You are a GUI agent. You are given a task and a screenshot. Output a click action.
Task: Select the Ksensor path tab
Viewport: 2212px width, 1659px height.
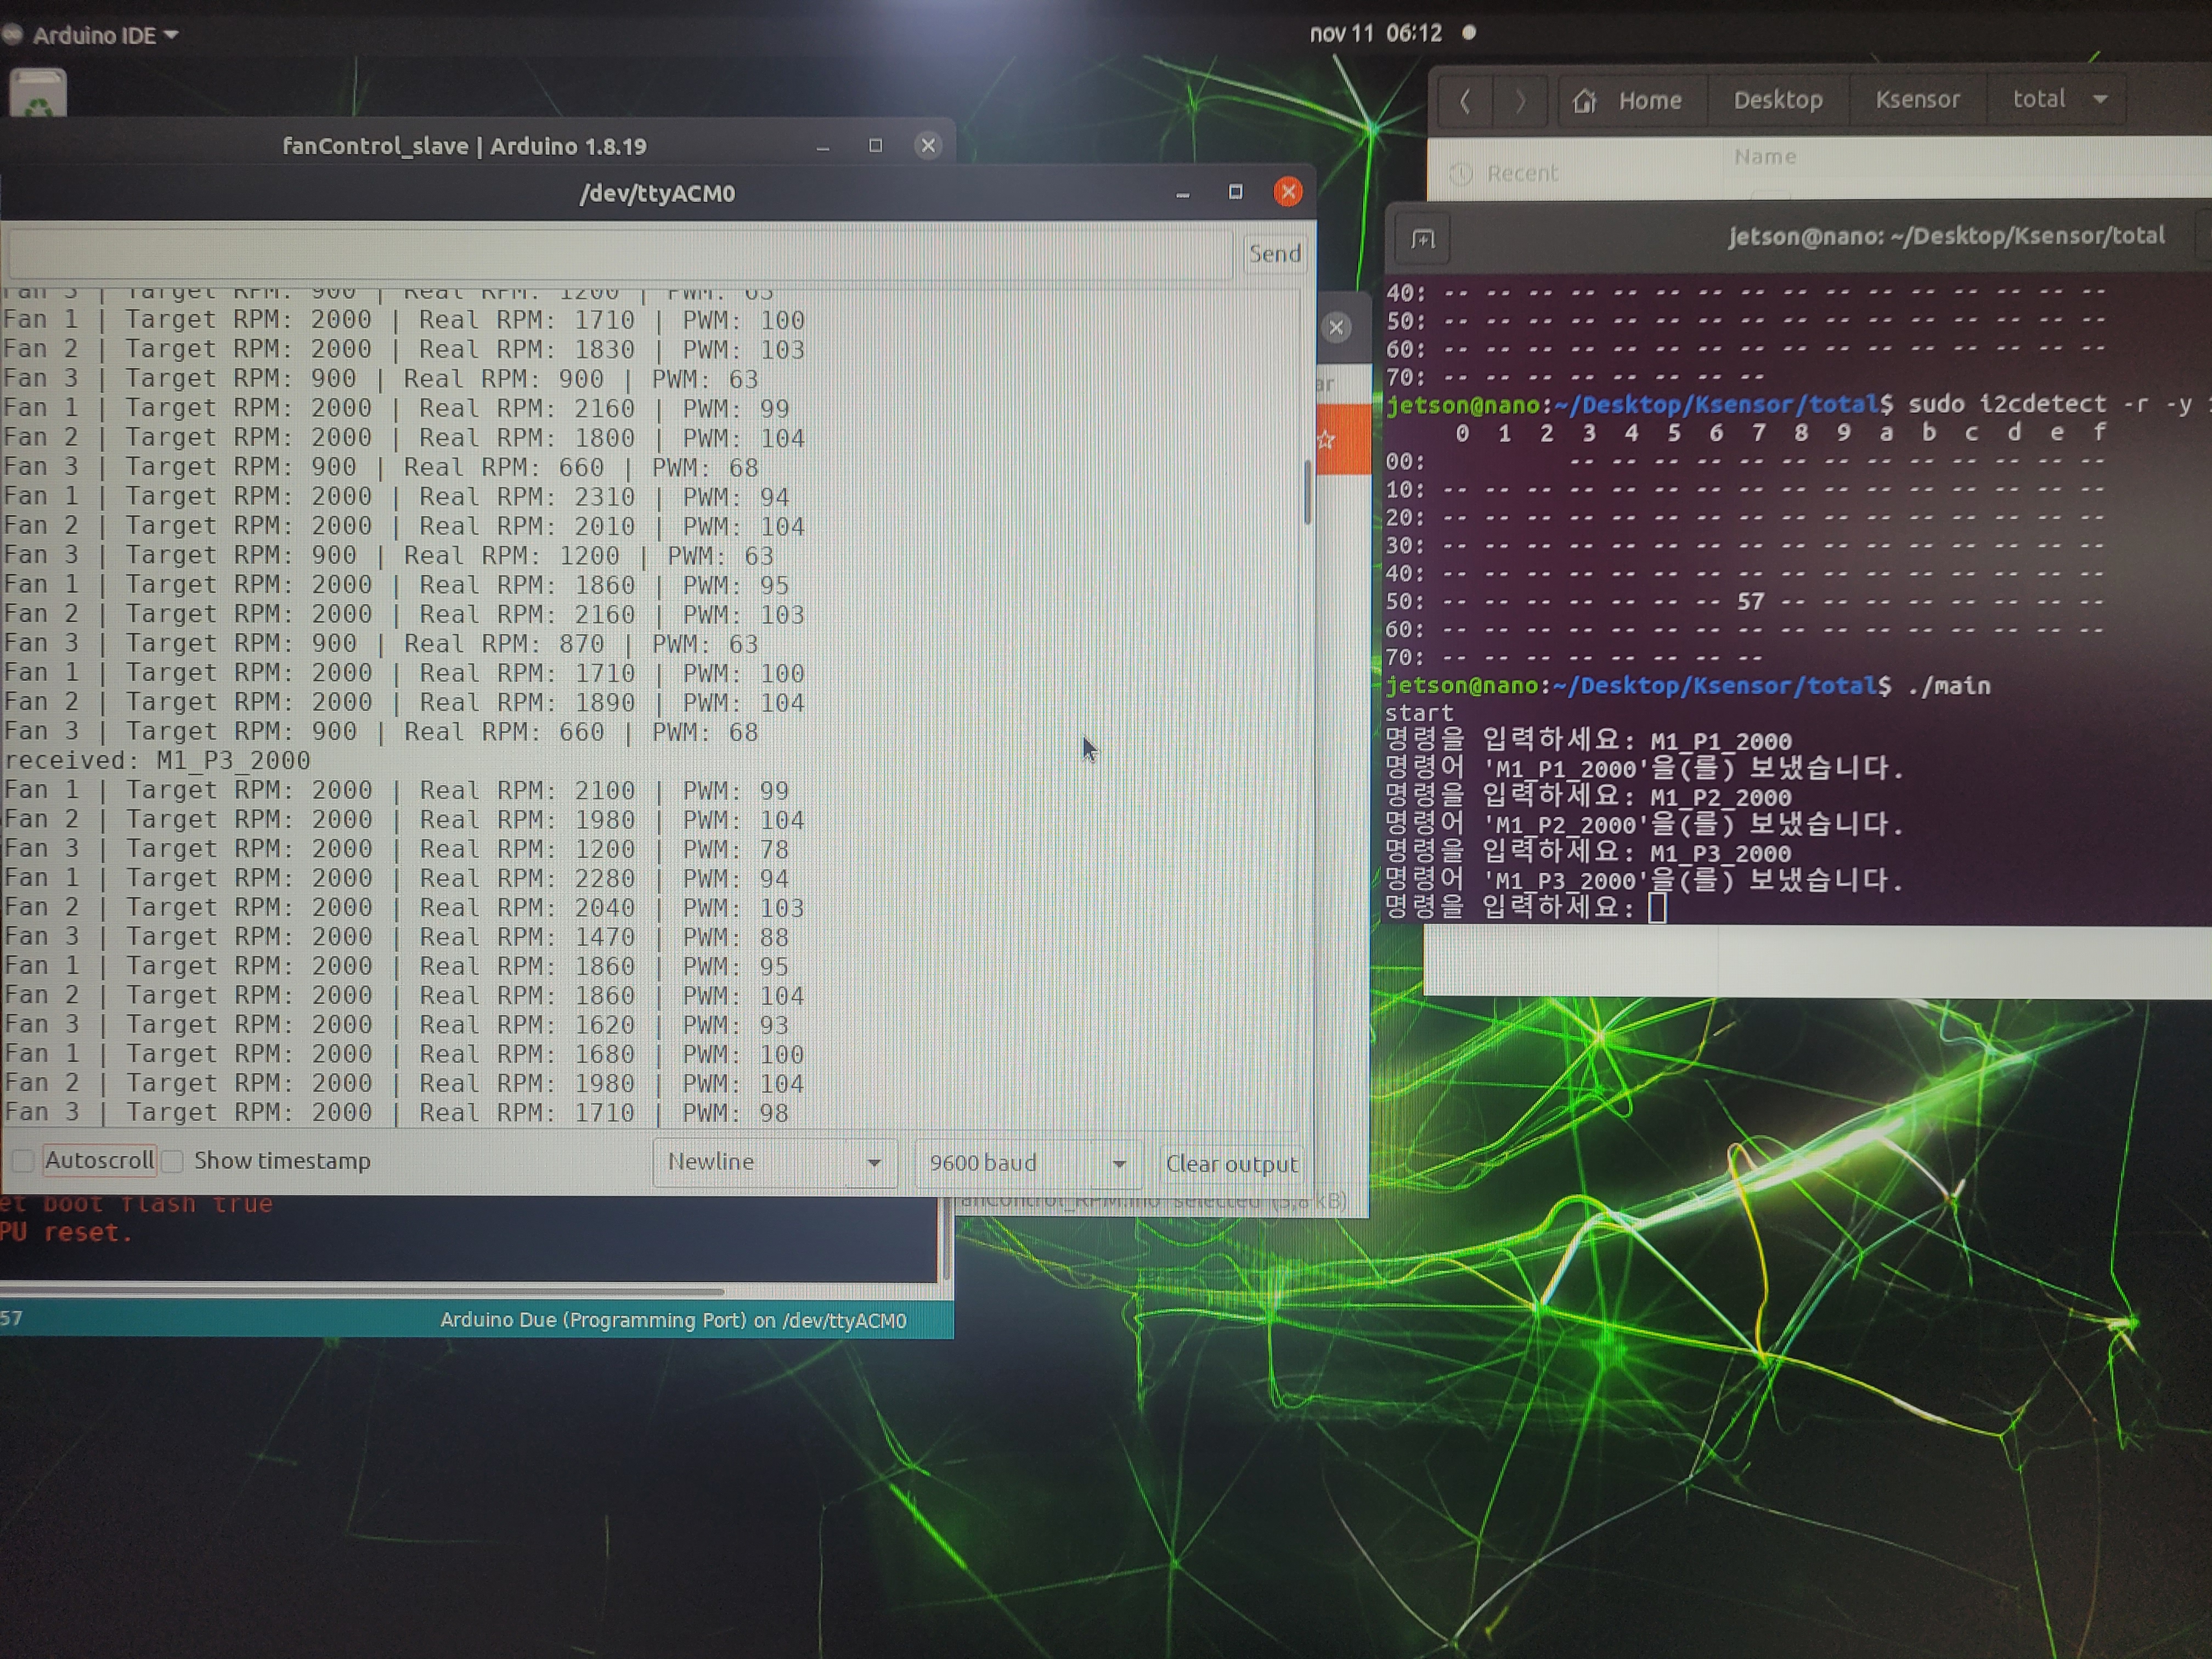click(x=1916, y=99)
